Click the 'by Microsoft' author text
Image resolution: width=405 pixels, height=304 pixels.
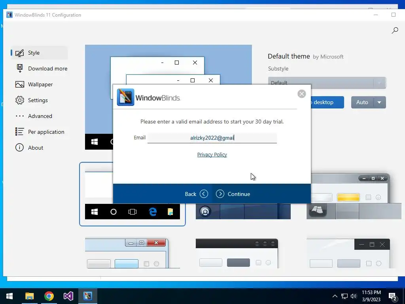(328, 57)
